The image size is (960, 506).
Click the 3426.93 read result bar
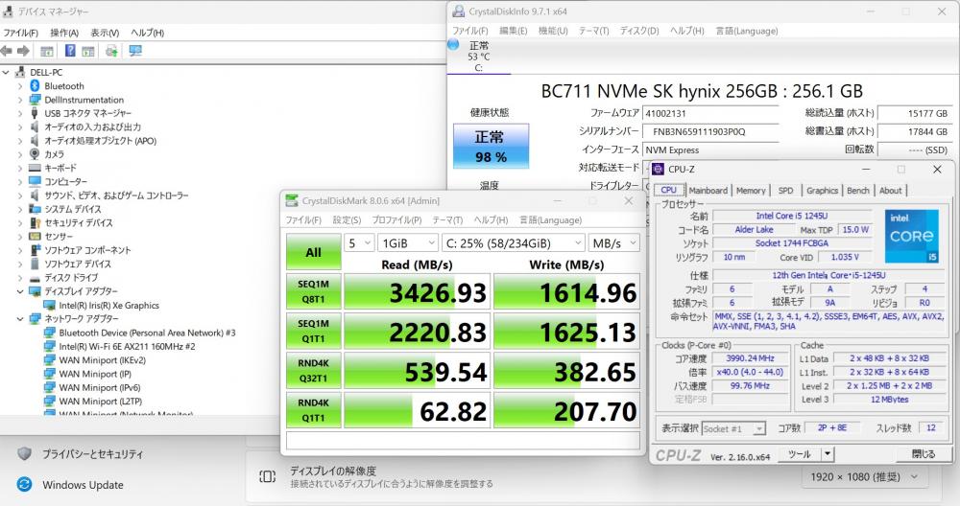pos(417,292)
